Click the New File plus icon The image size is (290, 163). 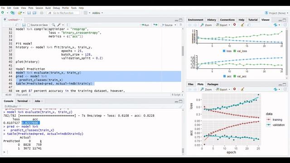(3, 13)
